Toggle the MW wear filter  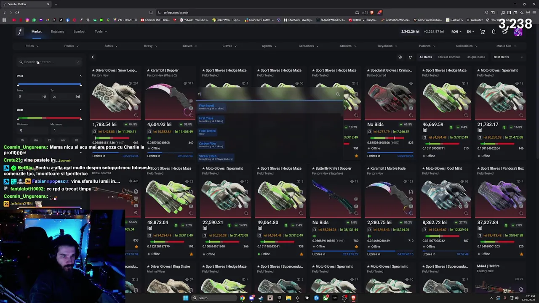(36, 140)
